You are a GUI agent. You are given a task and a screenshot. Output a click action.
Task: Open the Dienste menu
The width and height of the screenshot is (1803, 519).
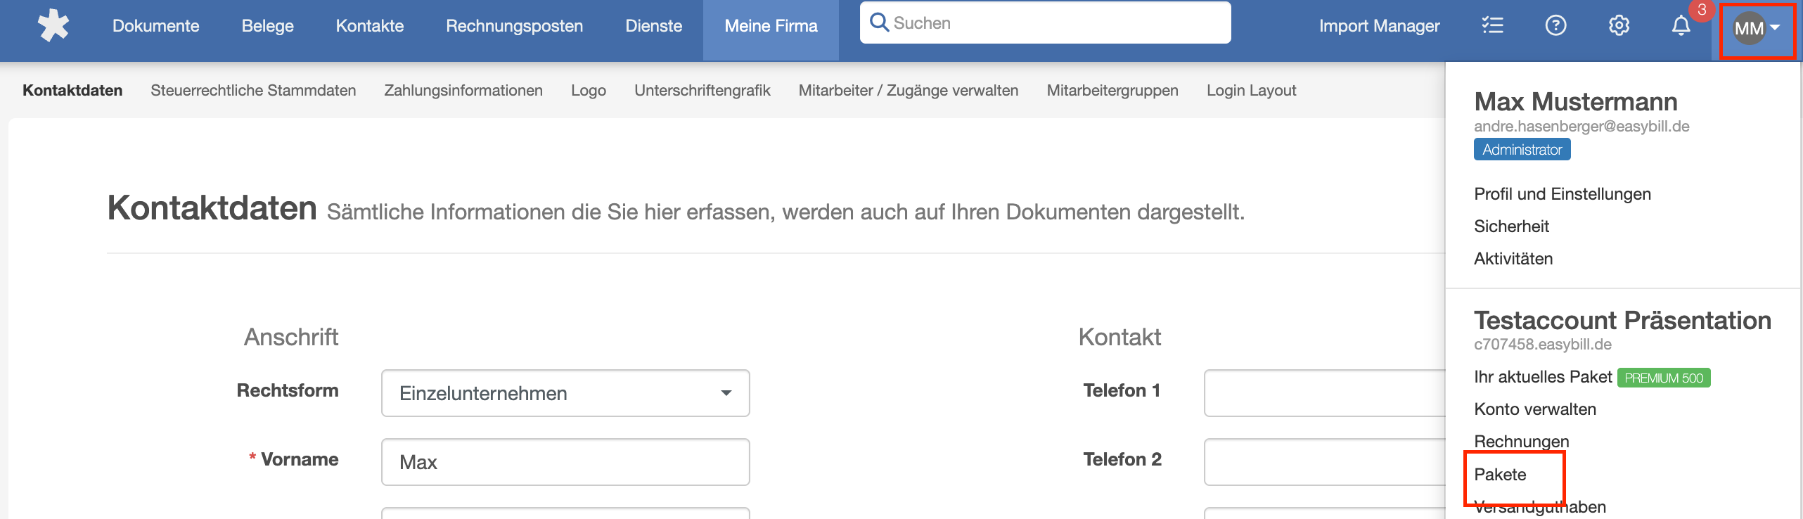tap(654, 26)
